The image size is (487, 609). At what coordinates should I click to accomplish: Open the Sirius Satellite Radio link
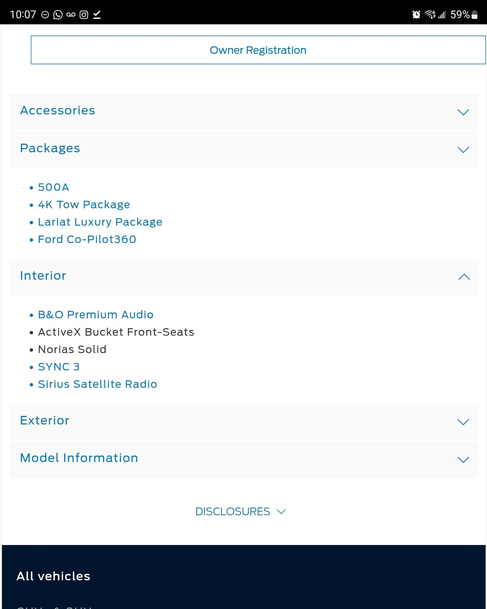[x=97, y=384]
